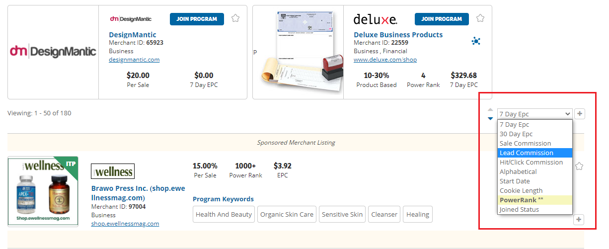Select Lead Commission sort option
This screenshot has height=249, width=609.
pyautogui.click(x=534, y=153)
